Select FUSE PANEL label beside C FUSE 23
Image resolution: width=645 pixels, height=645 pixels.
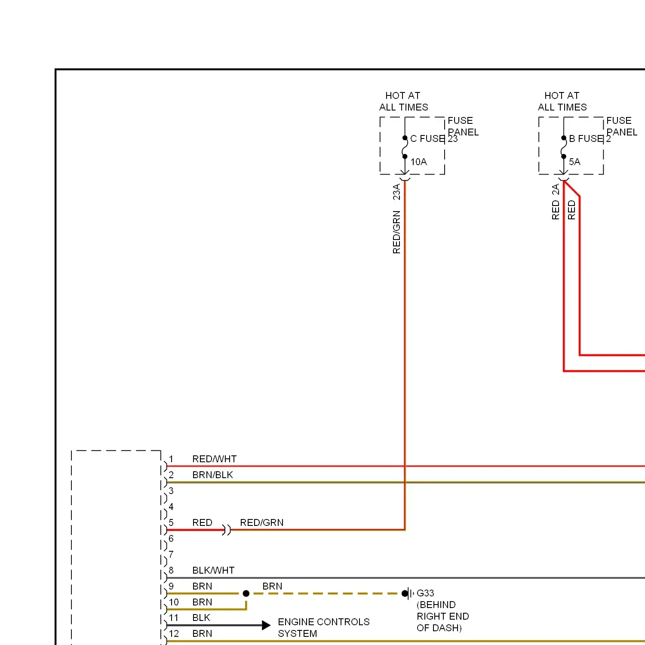click(463, 126)
